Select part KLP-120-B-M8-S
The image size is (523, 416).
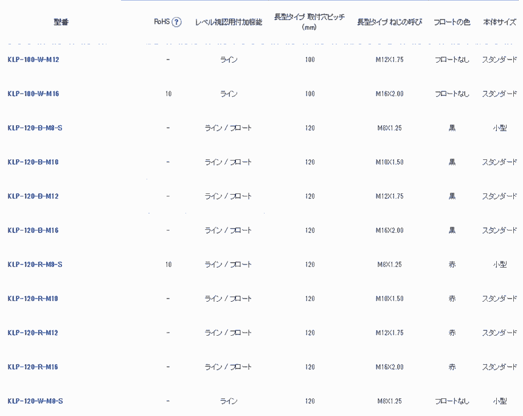coord(35,128)
